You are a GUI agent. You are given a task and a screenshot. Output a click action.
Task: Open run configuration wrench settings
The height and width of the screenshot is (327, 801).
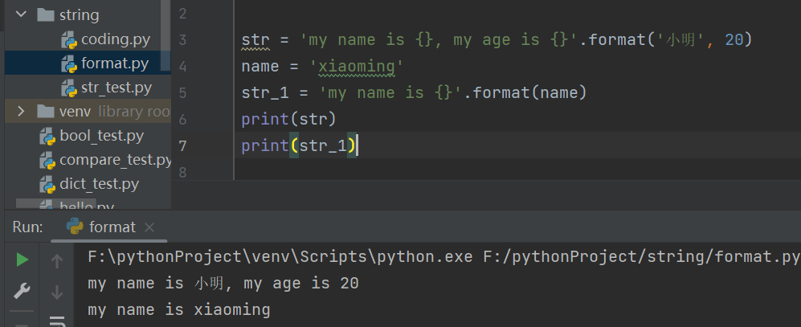click(x=22, y=291)
